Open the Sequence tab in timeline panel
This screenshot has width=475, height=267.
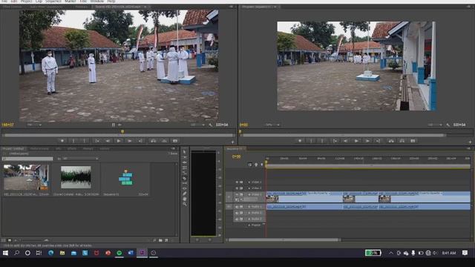pyautogui.click(x=235, y=148)
